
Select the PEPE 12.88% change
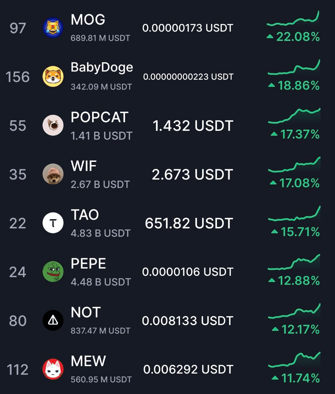click(294, 281)
